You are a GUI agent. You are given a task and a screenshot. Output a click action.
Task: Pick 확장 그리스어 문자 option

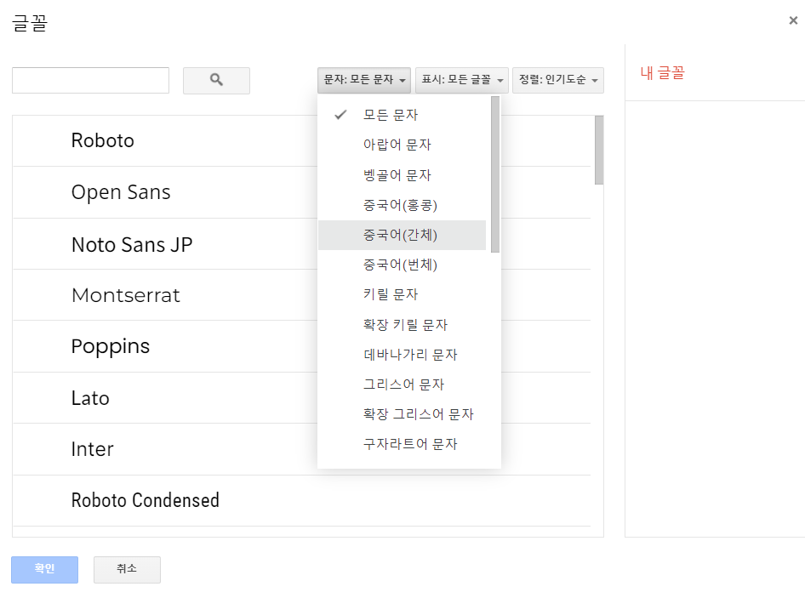(402, 414)
